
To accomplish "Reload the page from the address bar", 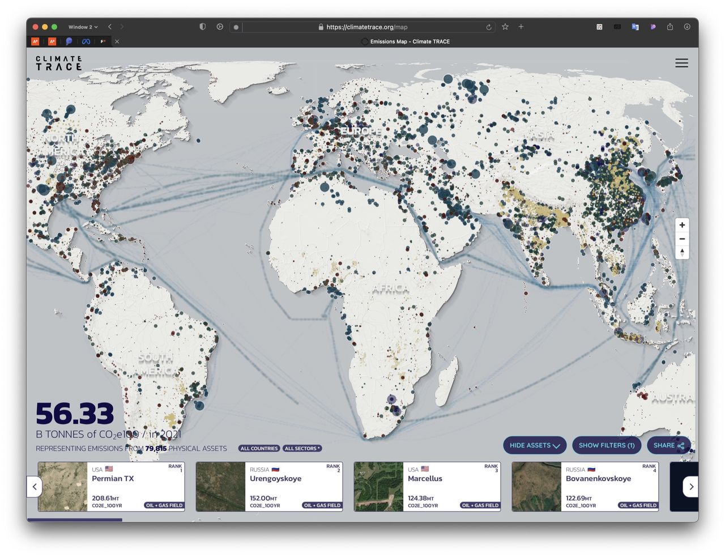I will point(488,27).
